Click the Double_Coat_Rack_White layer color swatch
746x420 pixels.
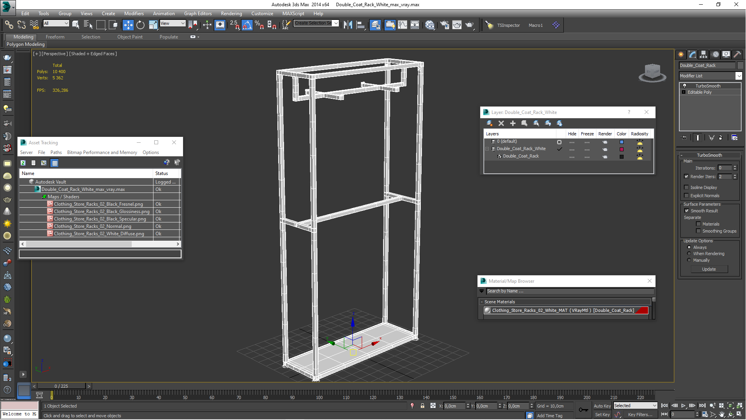click(x=622, y=149)
